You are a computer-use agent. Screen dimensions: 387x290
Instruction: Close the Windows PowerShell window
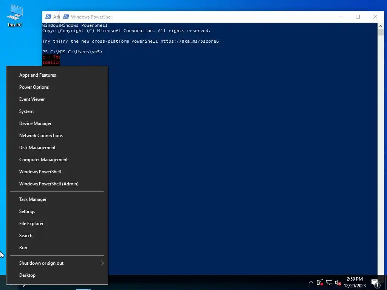[x=375, y=17]
